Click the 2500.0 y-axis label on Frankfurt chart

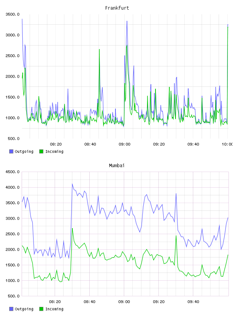13,56
